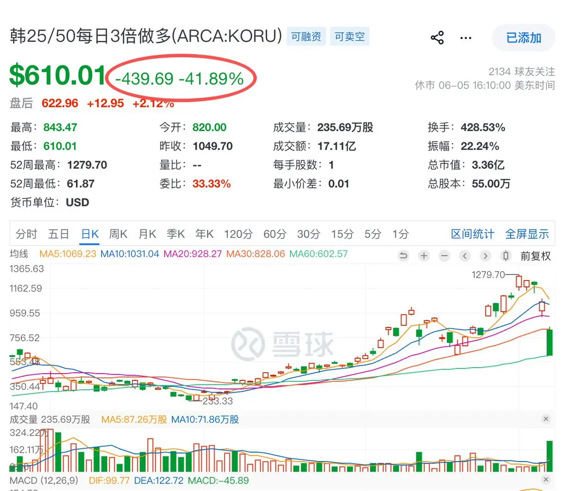The height and width of the screenshot is (491, 569).
Task: Switch to 60分 interval tab
Action: pyautogui.click(x=275, y=234)
